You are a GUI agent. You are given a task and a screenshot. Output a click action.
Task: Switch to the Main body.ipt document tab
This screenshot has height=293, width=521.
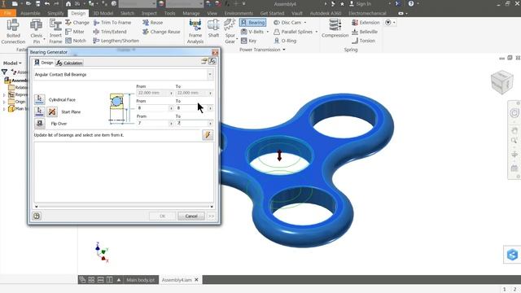tap(140, 280)
